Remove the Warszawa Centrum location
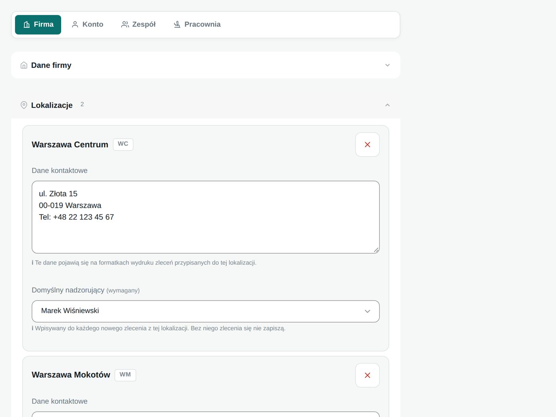Screen dimensions: 556x417 coord(367,145)
